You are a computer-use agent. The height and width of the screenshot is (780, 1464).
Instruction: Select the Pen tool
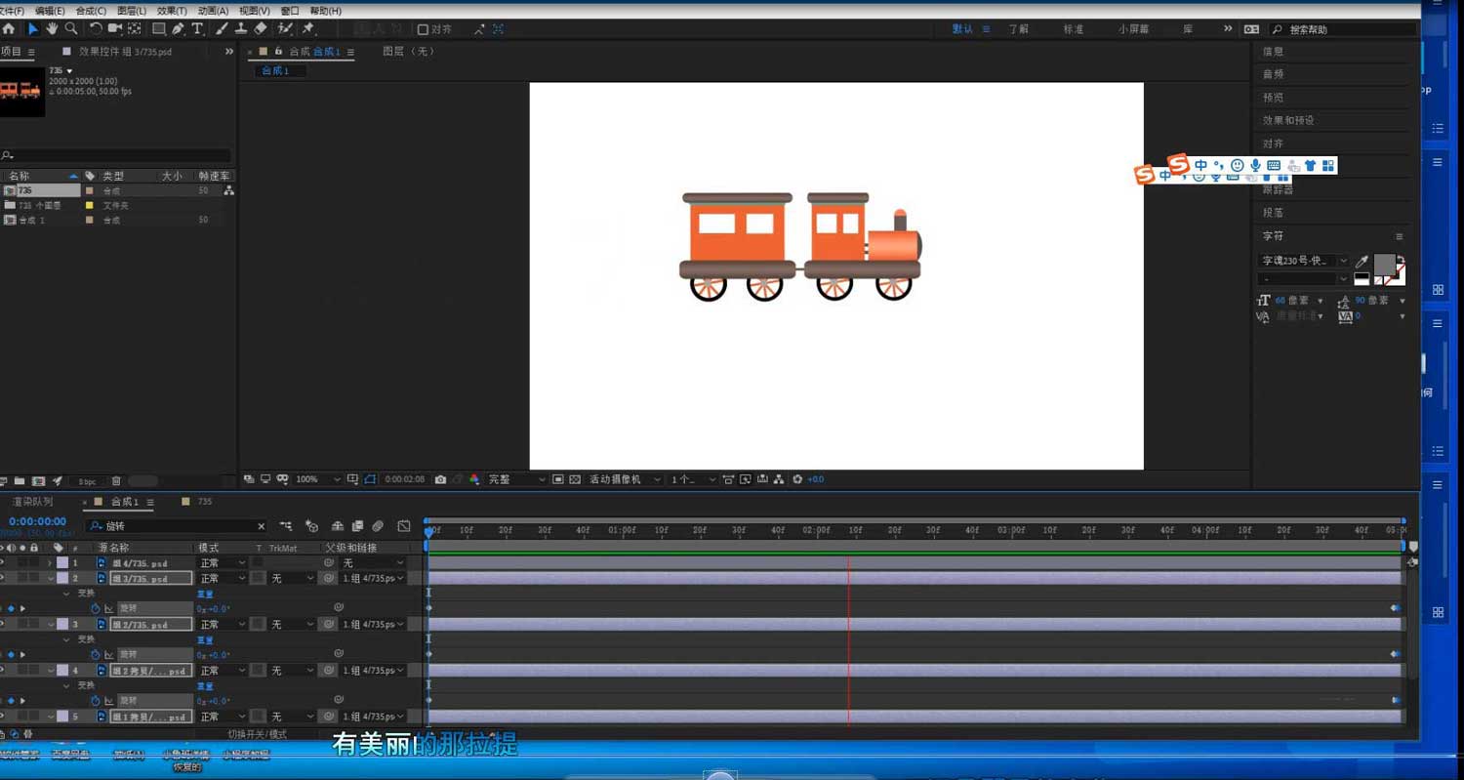tap(178, 29)
